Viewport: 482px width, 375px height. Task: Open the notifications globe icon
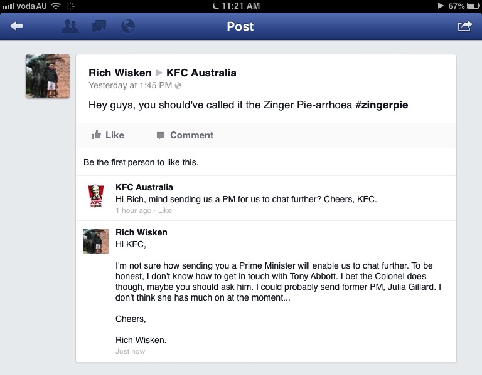[x=128, y=26]
